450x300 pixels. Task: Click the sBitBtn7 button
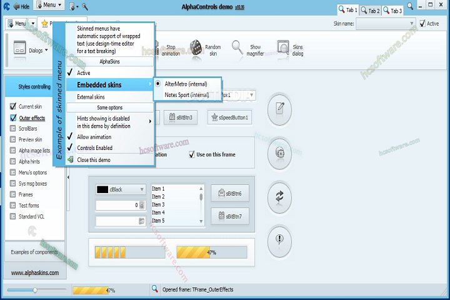click(230, 216)
